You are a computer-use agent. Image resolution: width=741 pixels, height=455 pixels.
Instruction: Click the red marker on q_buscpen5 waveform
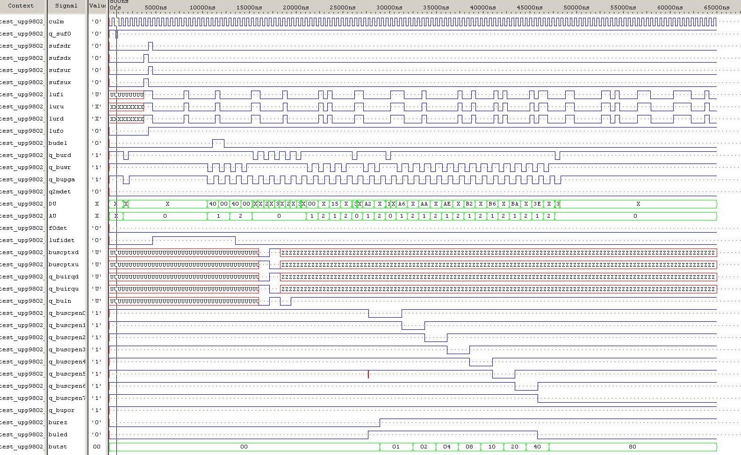point(368,374)
